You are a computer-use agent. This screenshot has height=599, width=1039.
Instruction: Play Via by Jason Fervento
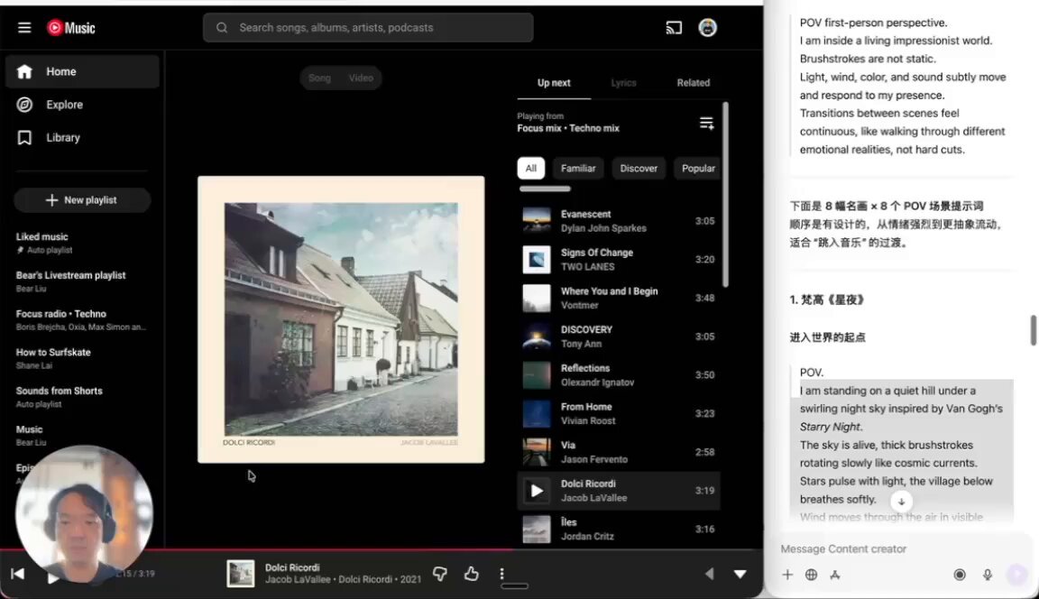pos(618,452)
